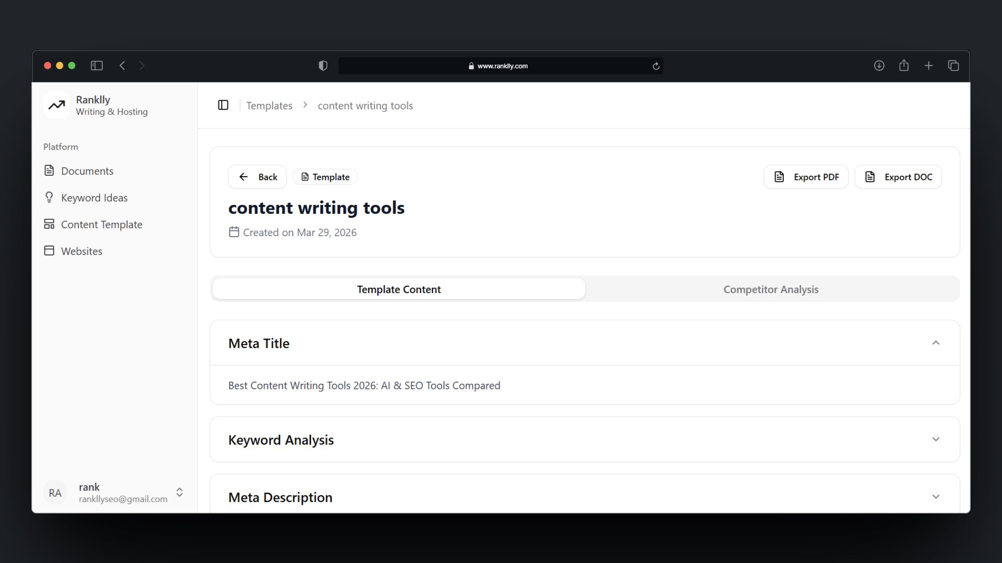Click the Content Template layout icon
This screenshot has height=563, width=1002.
click(x=49, y=224)
